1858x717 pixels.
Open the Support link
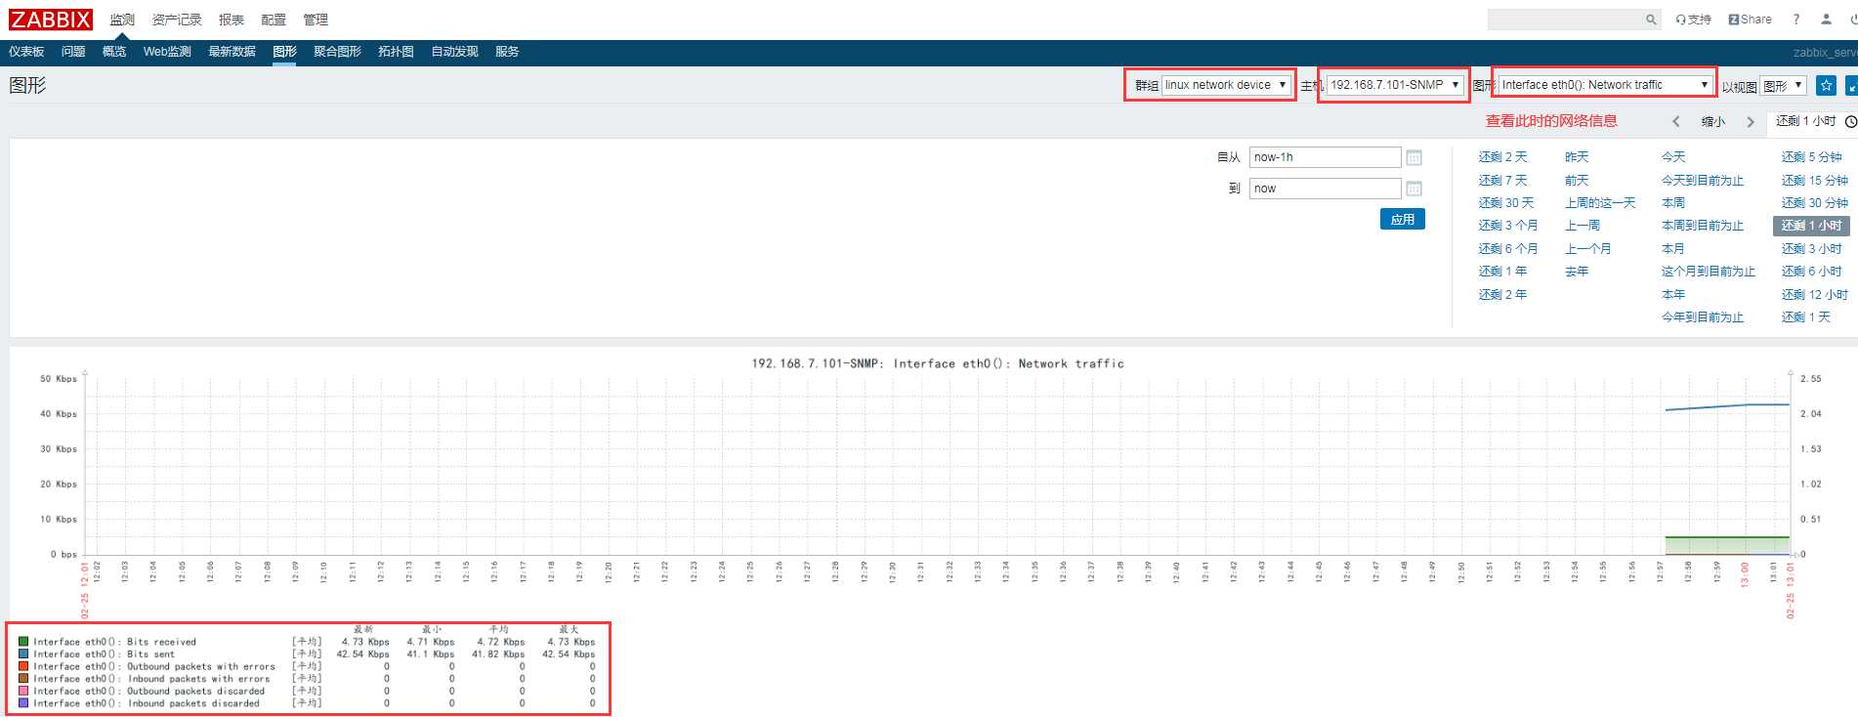(1694, 20)
